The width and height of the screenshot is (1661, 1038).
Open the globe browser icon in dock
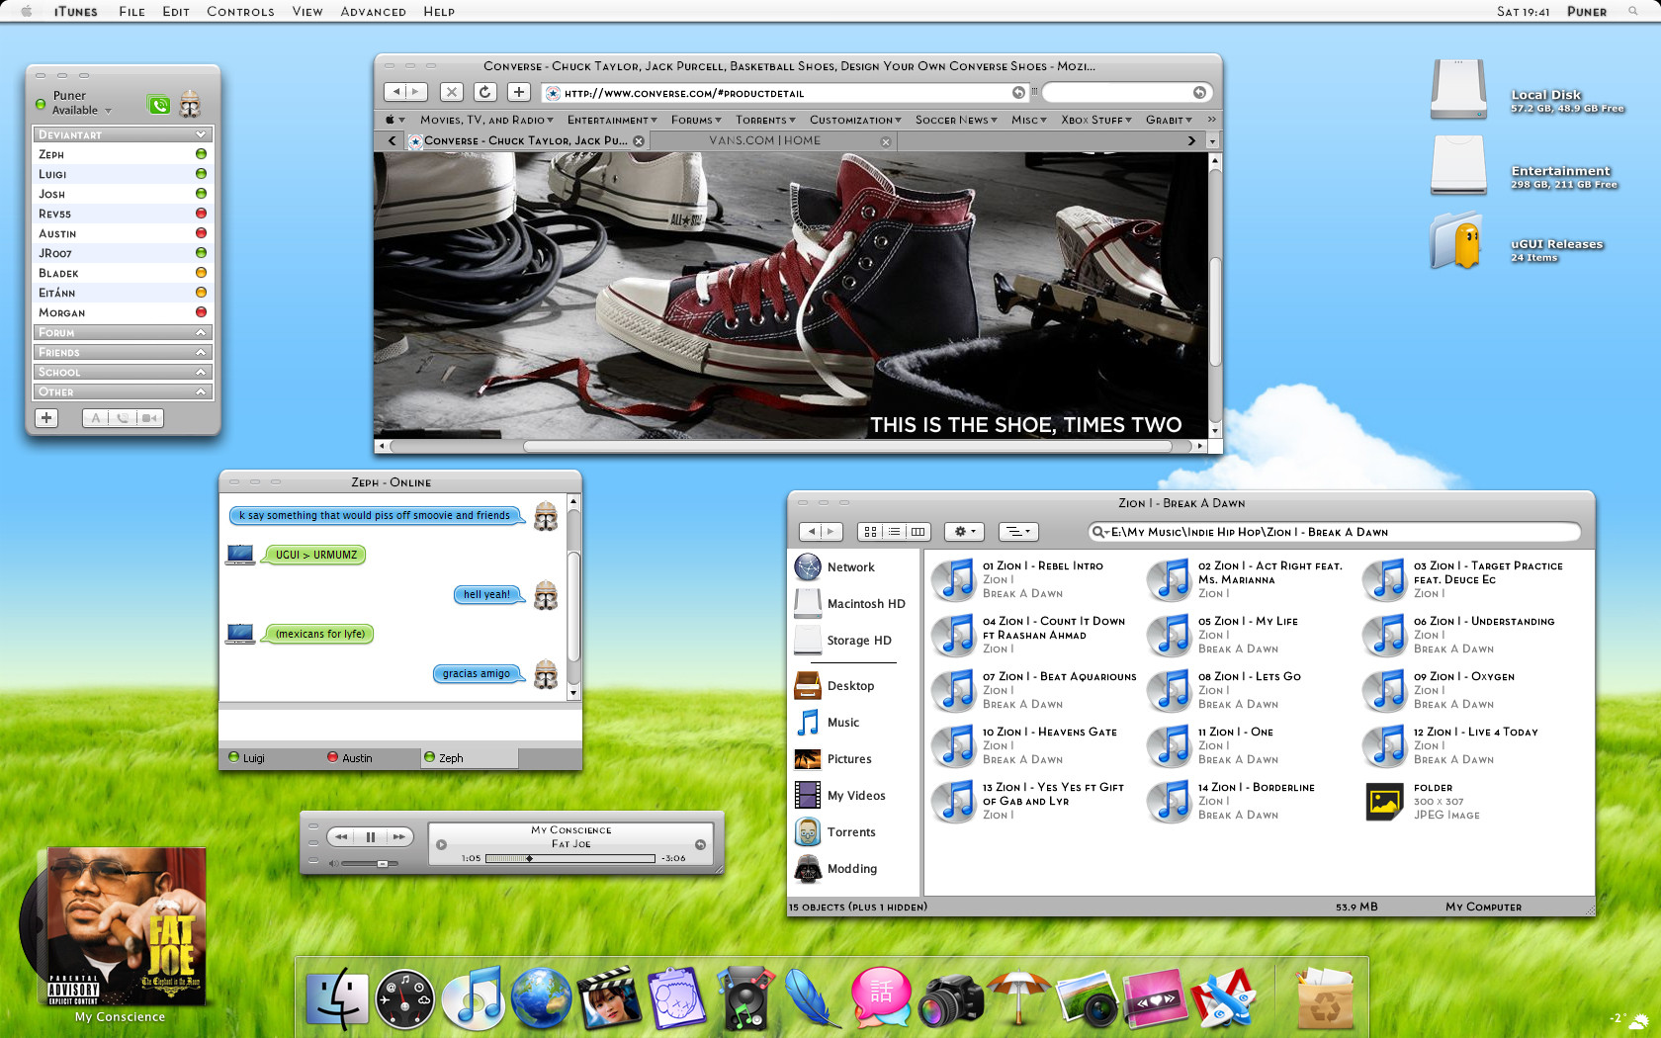pos(542,998)
